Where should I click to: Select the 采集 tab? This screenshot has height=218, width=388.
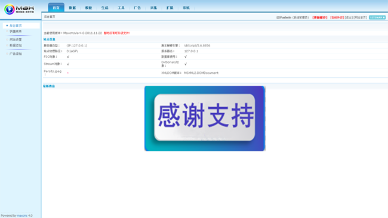click(x=153, y=8)
